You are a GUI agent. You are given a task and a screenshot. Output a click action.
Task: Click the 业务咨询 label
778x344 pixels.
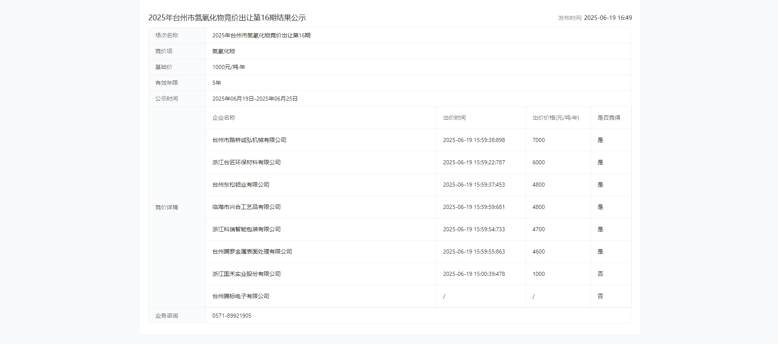pyautogui.click(x=167, y=316)
